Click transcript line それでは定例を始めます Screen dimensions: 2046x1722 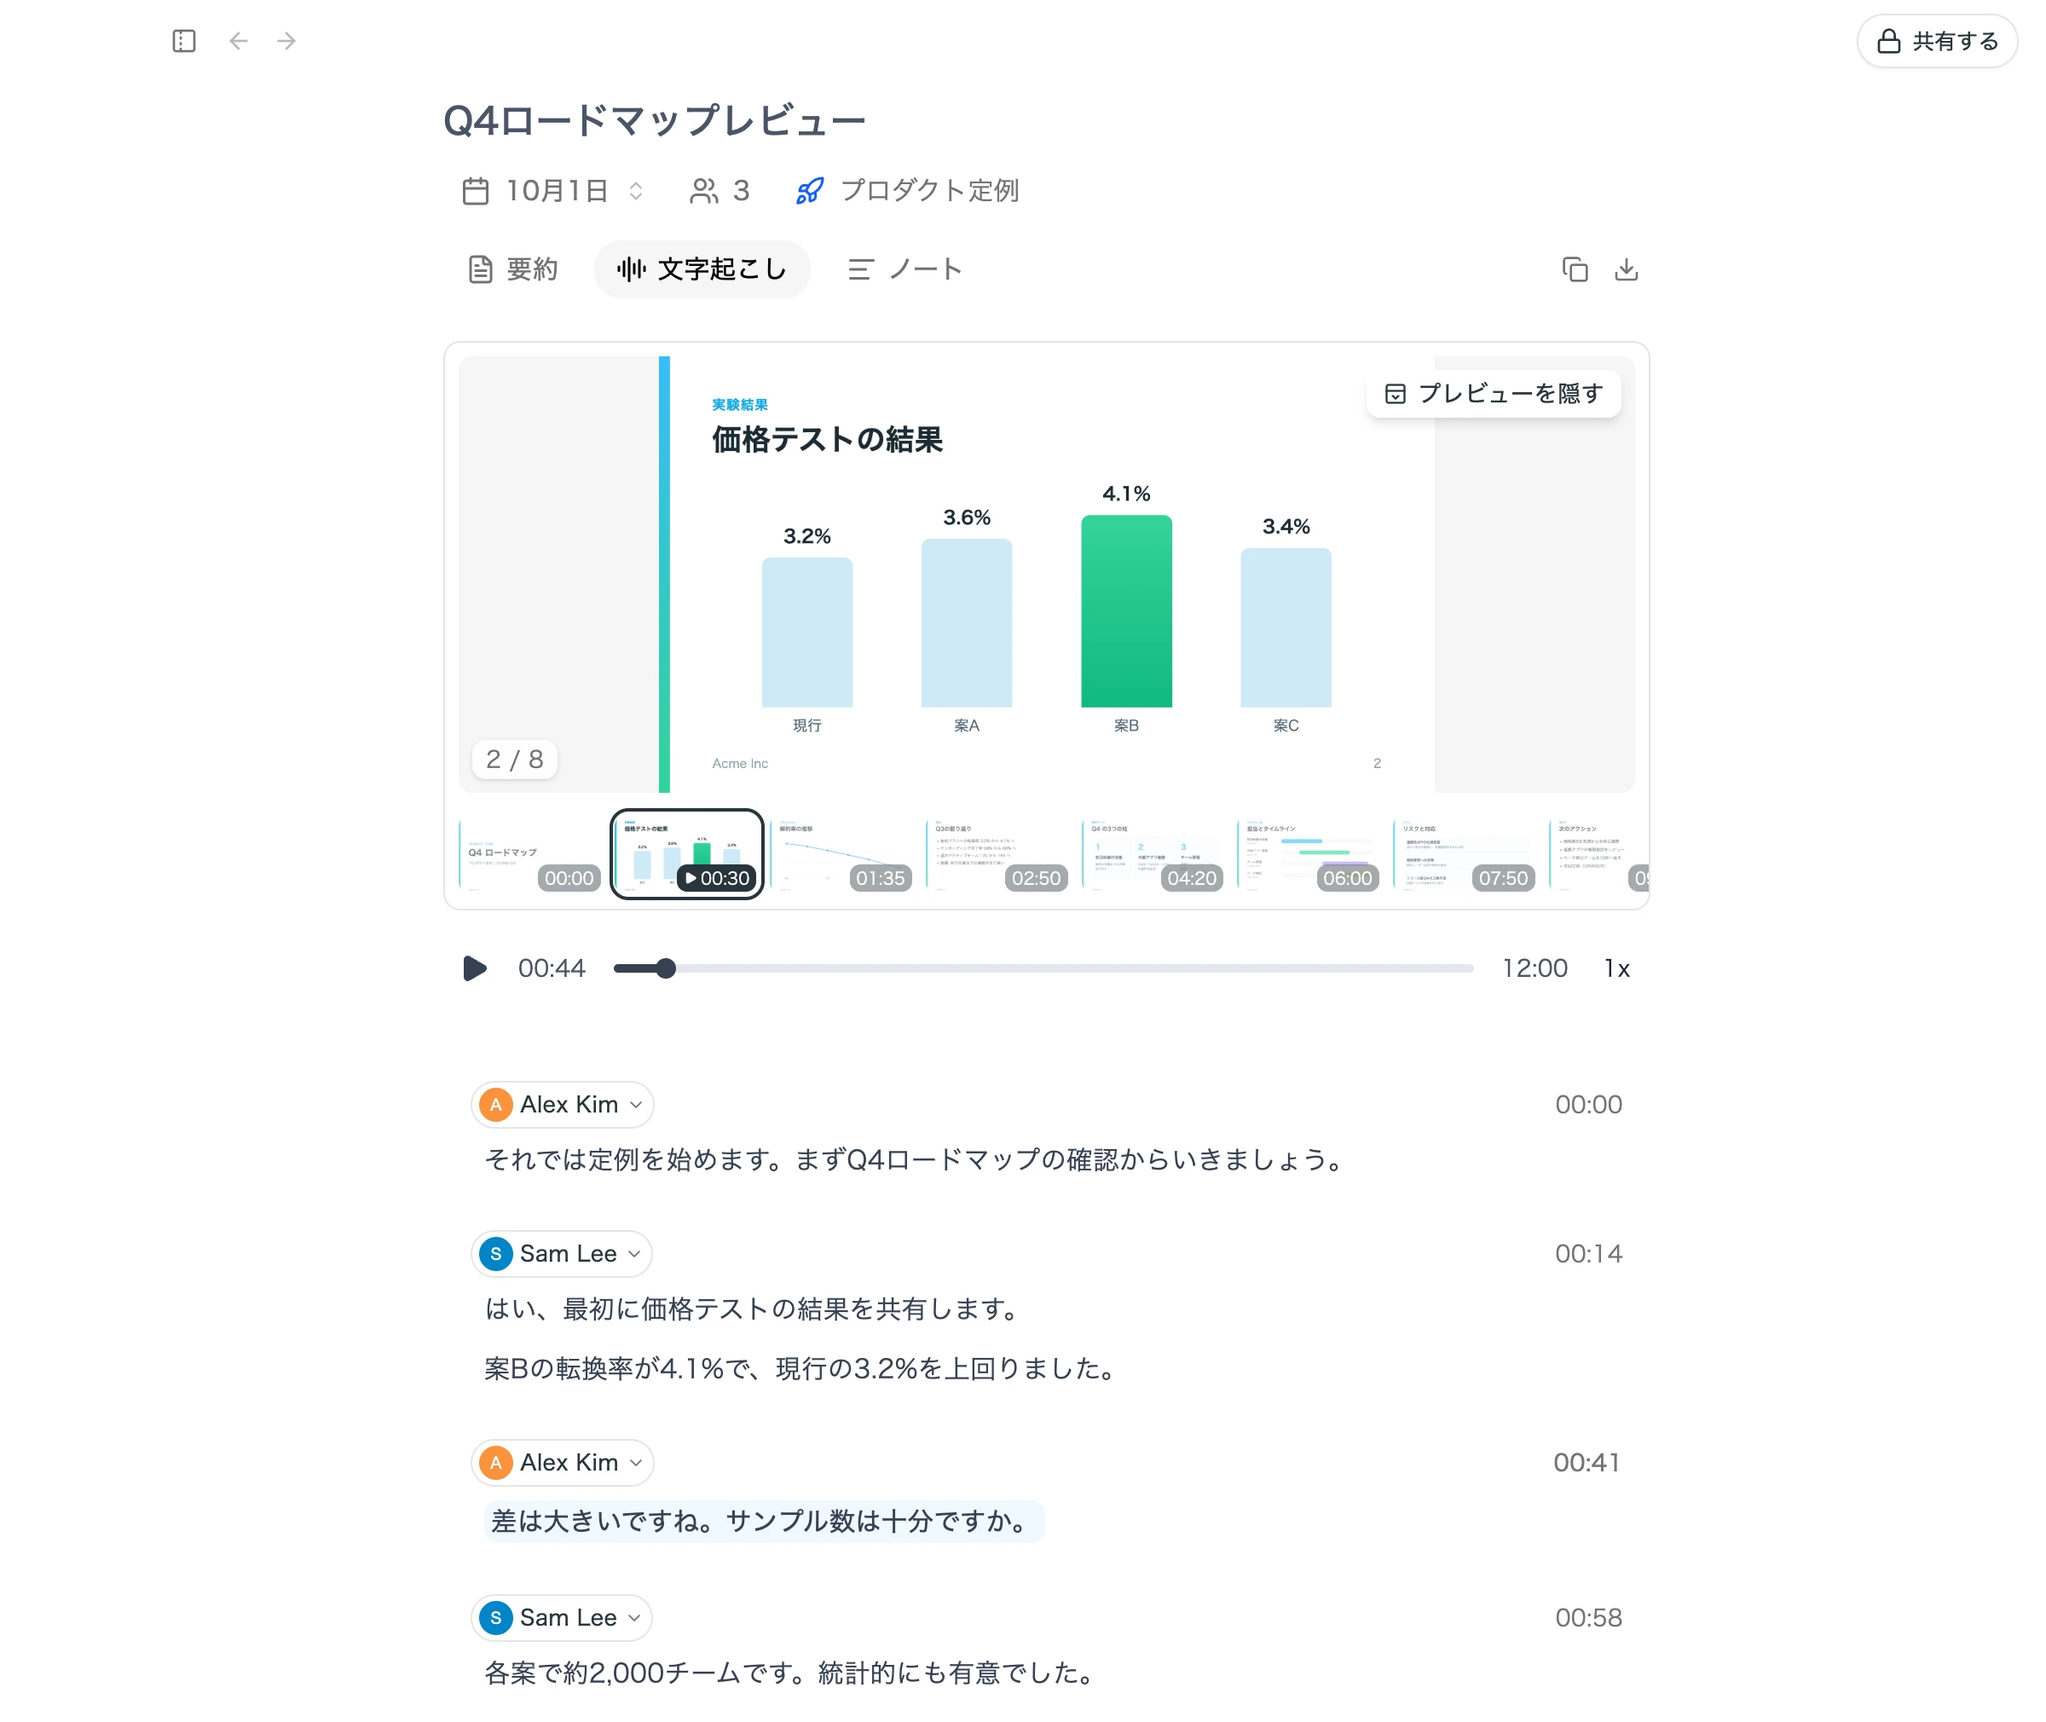click(917, 1159)
